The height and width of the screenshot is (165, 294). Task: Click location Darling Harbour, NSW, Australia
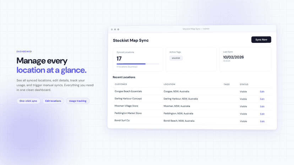point(181,99)
